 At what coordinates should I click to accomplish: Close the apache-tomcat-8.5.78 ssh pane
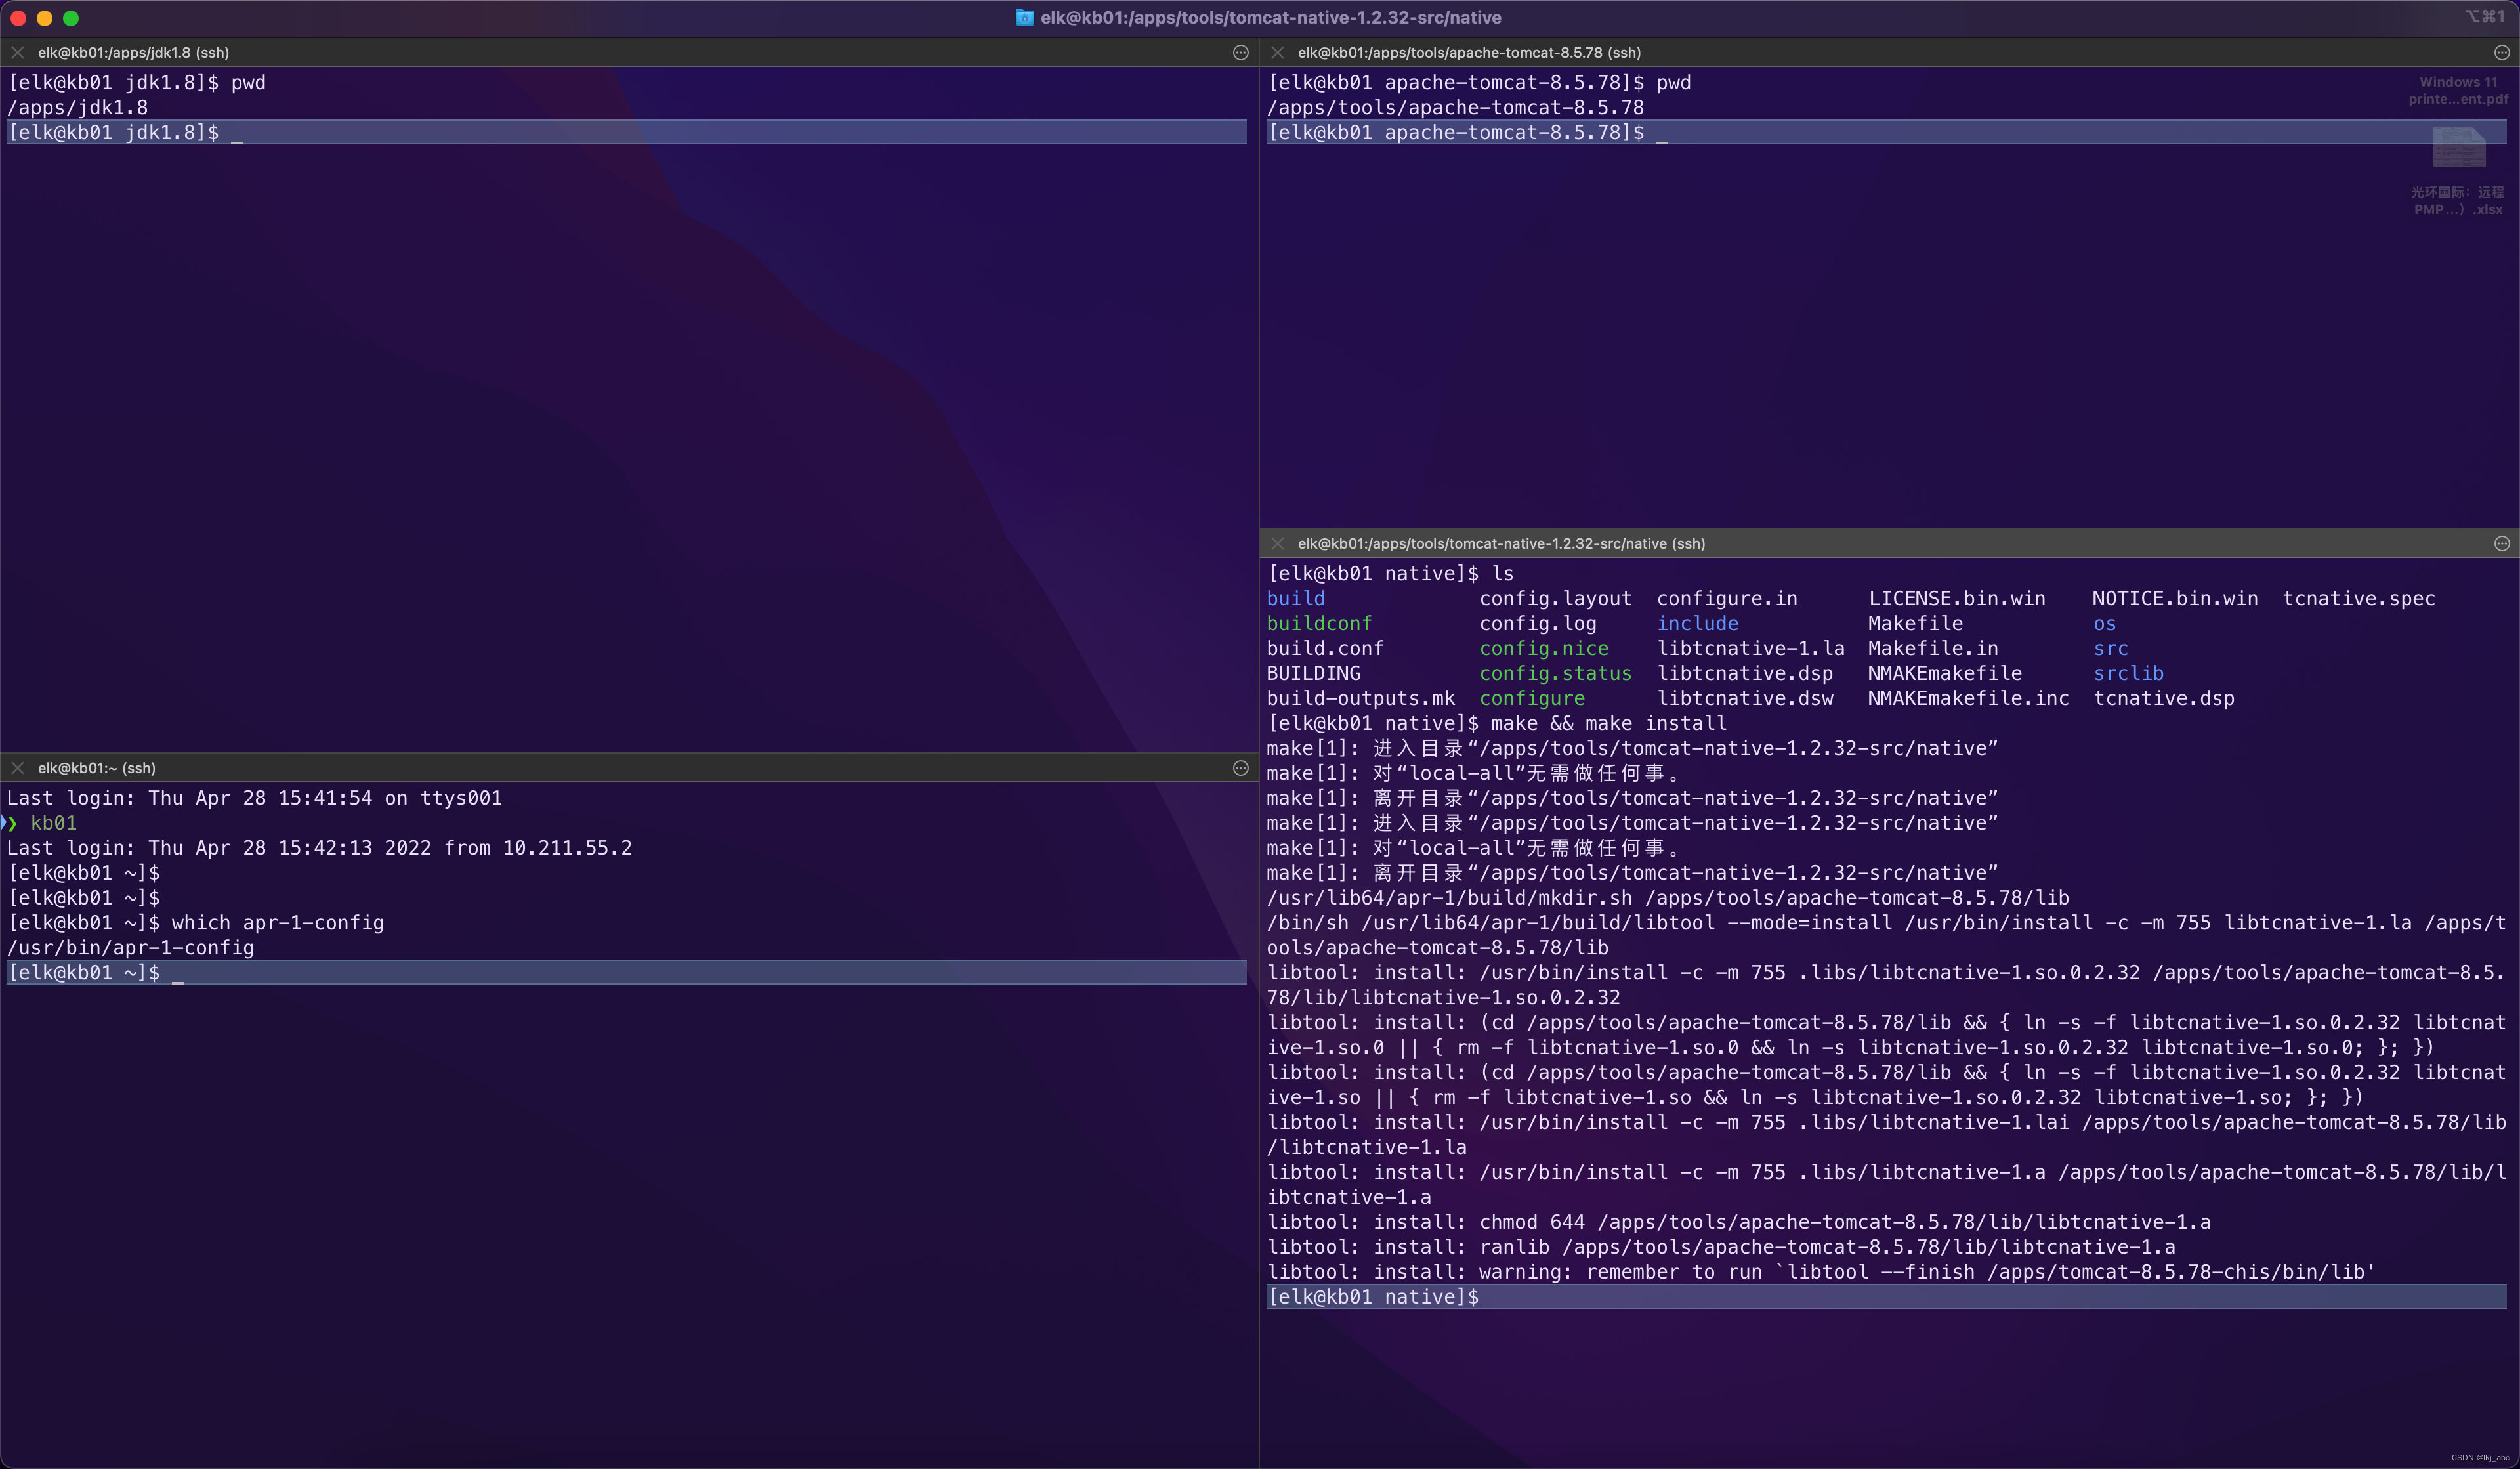point(1277,53)
